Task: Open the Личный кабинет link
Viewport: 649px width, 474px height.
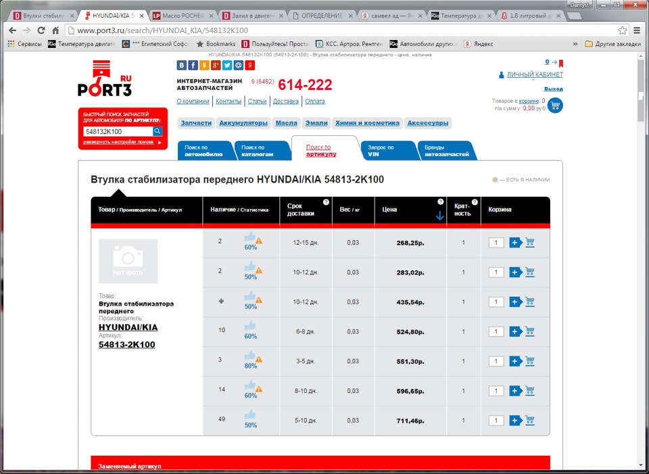Action: click(534, 74)
